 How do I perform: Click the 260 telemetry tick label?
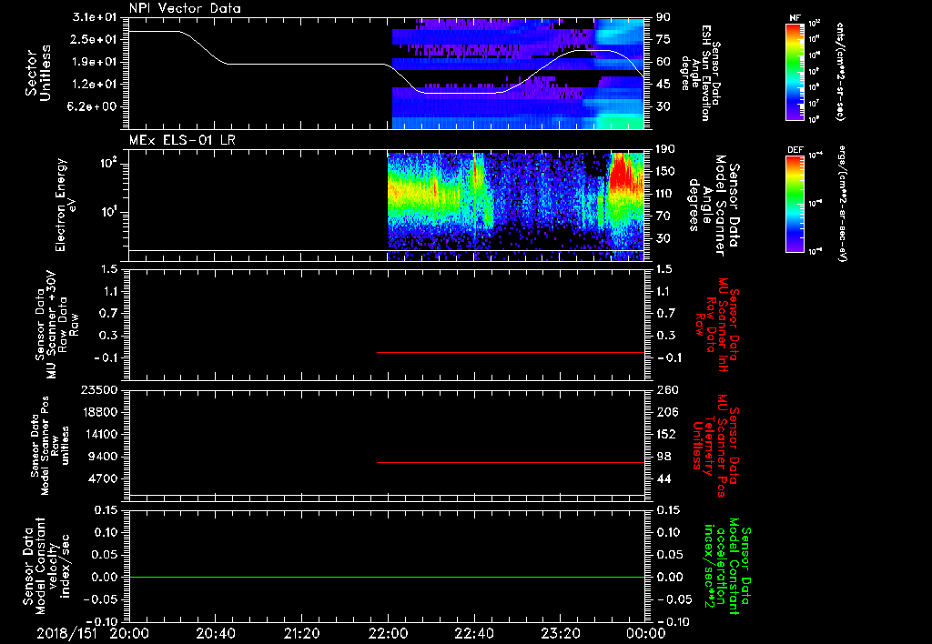pos(666,390)
